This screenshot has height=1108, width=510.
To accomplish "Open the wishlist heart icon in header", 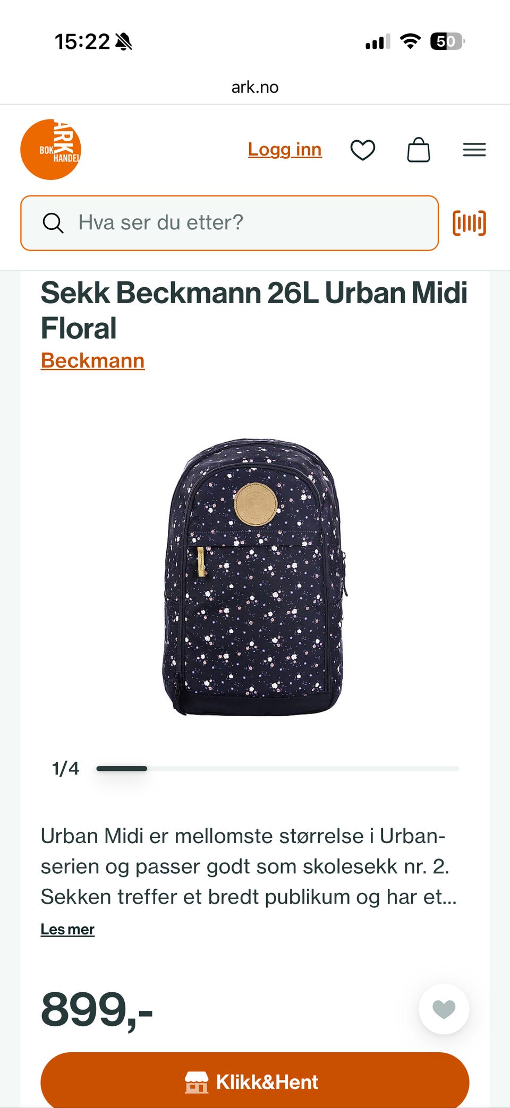I will [363, 150].
